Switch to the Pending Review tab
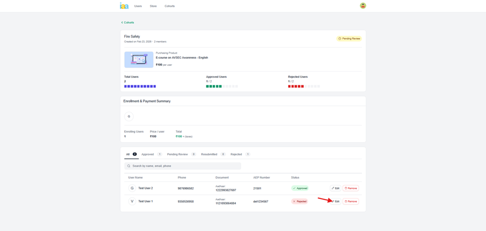The height and width of the screenshot is (231, 486). point(177,154)
